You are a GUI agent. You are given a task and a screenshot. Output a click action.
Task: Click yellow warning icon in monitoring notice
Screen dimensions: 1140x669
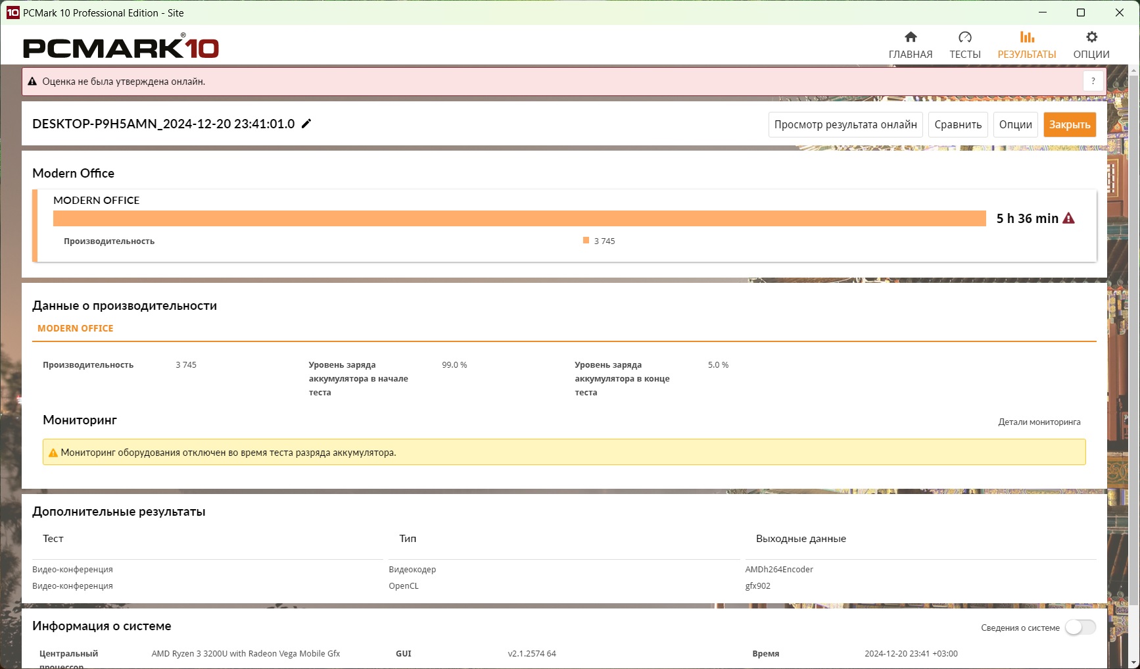click(x=53, y=453)
